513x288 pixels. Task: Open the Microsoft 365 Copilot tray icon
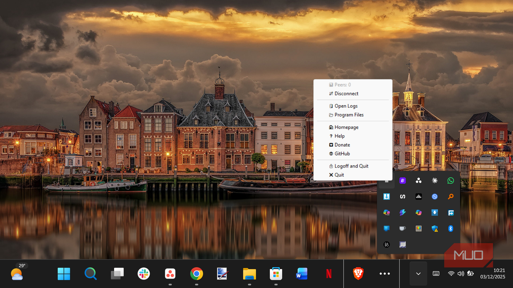point(386,213)
